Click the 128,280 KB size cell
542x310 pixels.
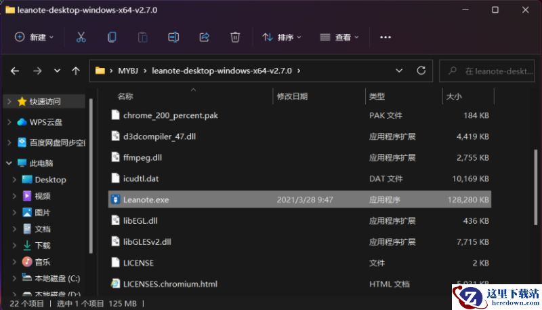point(468,199)
